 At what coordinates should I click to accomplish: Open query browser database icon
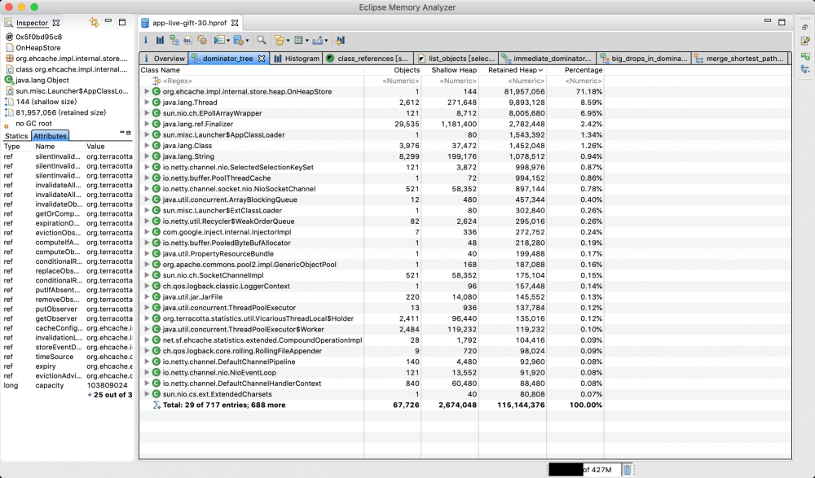(239, 40)
